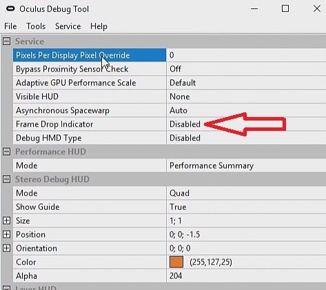Expand the Size property
This screenshot has height=290, width=326.
point(7,220)
